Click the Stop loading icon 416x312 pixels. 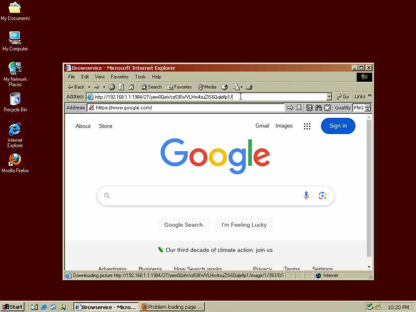click(x=112, y=87)
